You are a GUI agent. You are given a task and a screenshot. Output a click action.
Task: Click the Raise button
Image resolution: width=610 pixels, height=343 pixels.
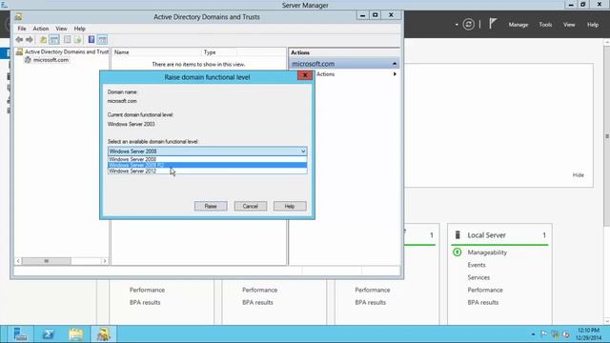pos(211,206)
